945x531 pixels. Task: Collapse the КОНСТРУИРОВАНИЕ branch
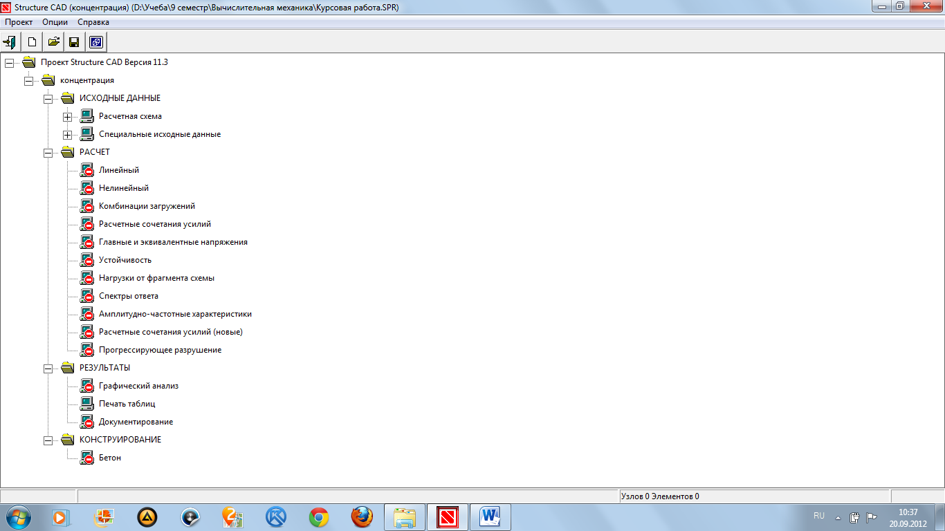[x=48, y=440]
